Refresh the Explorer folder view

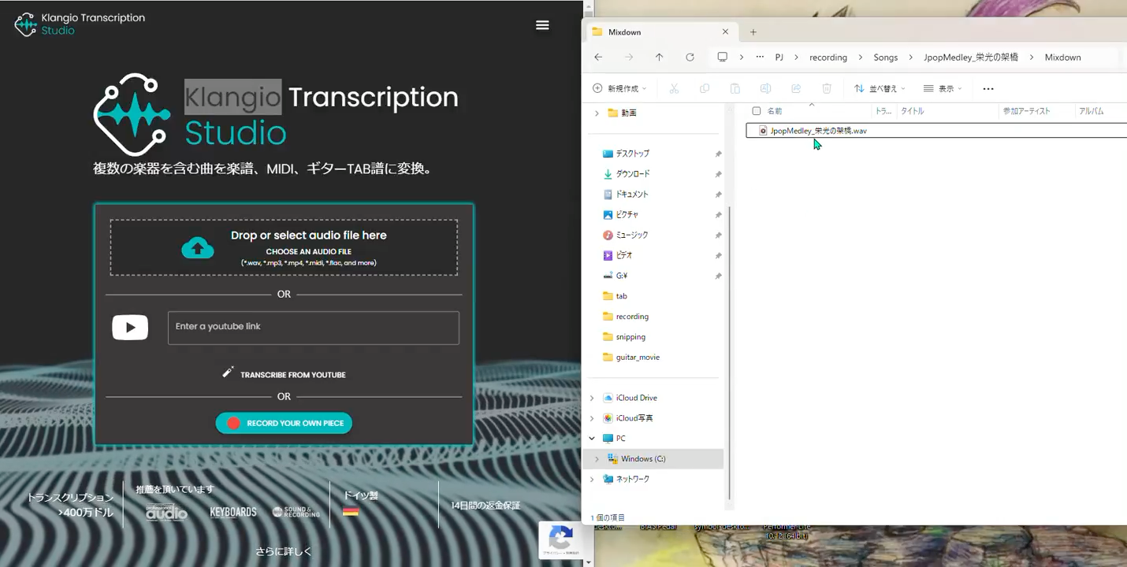tap(690, 57)
